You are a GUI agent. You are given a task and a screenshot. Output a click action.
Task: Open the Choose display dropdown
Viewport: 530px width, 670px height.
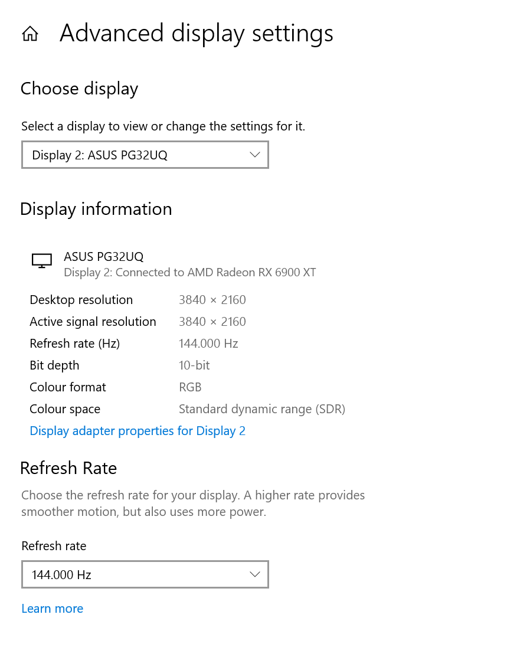[145, 155]
